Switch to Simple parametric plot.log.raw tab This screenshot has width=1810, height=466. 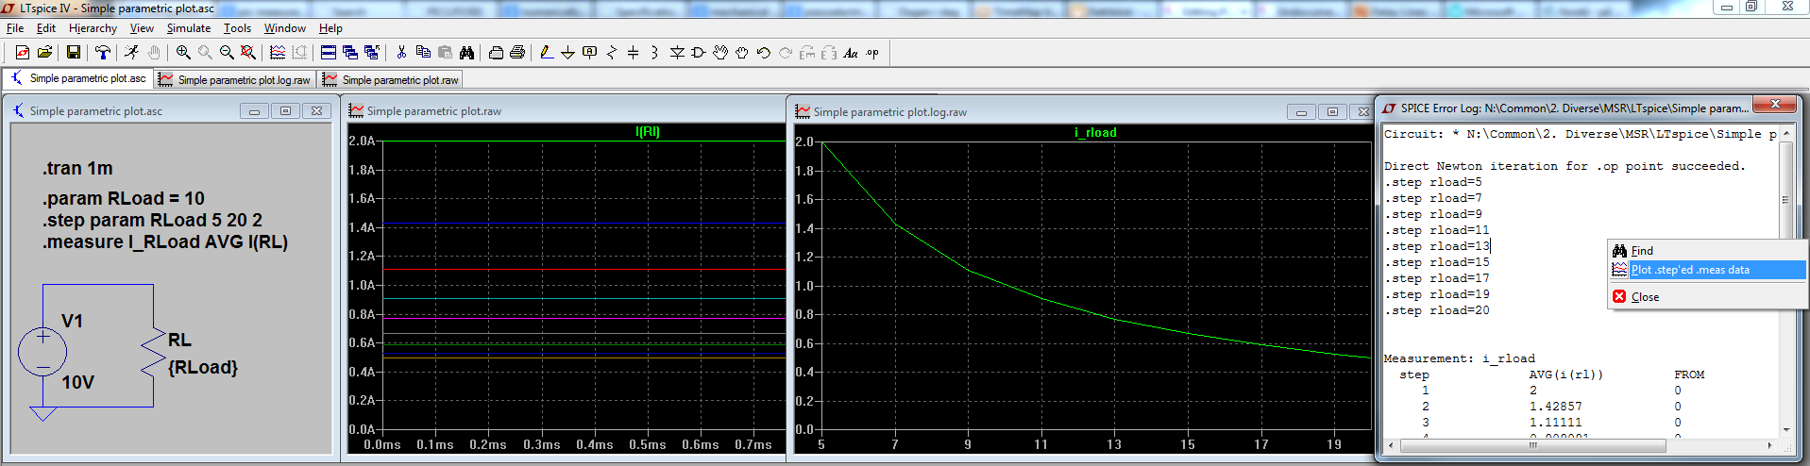(x=235, y=80)
